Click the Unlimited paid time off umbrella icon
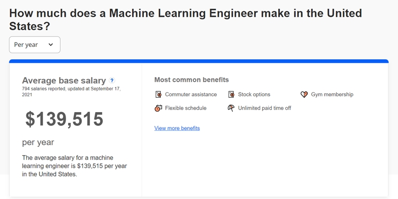The width and height of the screenshot is (398, 199). click(231, 108)
